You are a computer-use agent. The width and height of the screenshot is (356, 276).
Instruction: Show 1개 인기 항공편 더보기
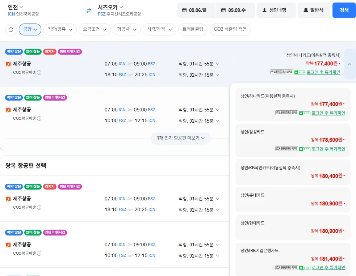point(180,138)
